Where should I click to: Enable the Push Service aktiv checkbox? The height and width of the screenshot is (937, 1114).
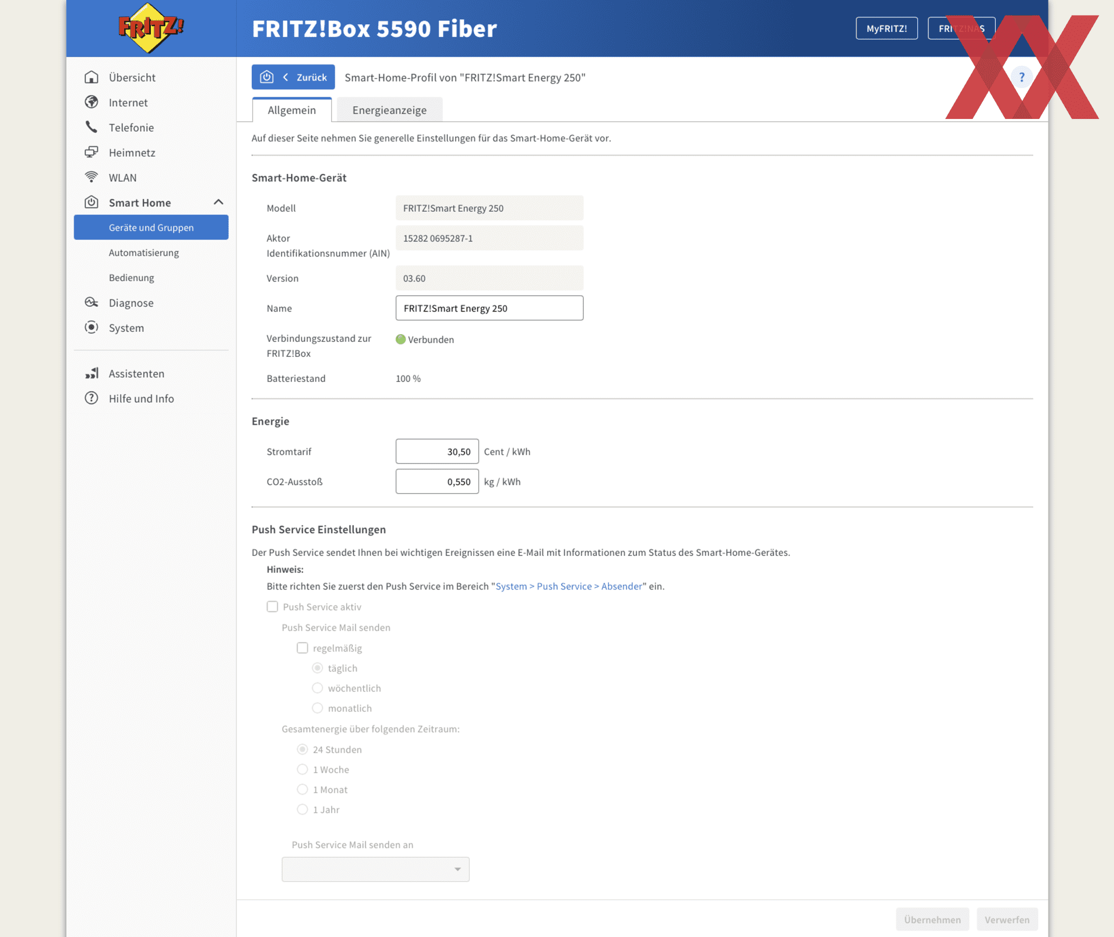[272, 606]
